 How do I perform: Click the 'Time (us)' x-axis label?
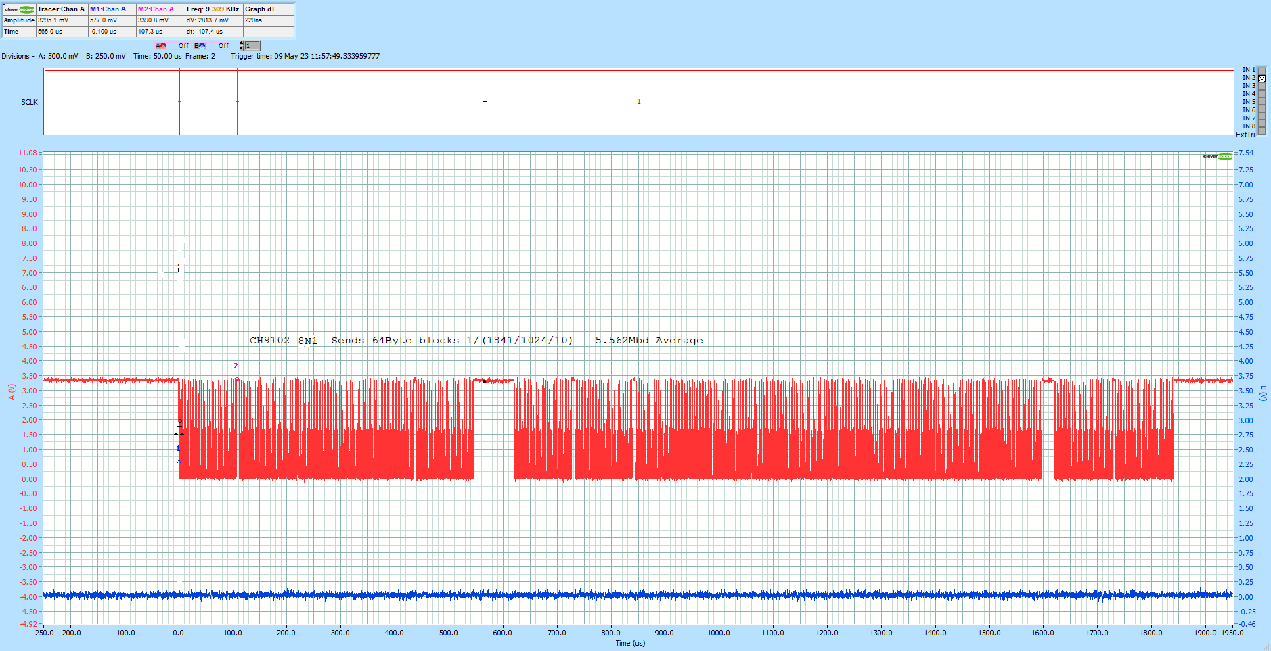[630, 643]
